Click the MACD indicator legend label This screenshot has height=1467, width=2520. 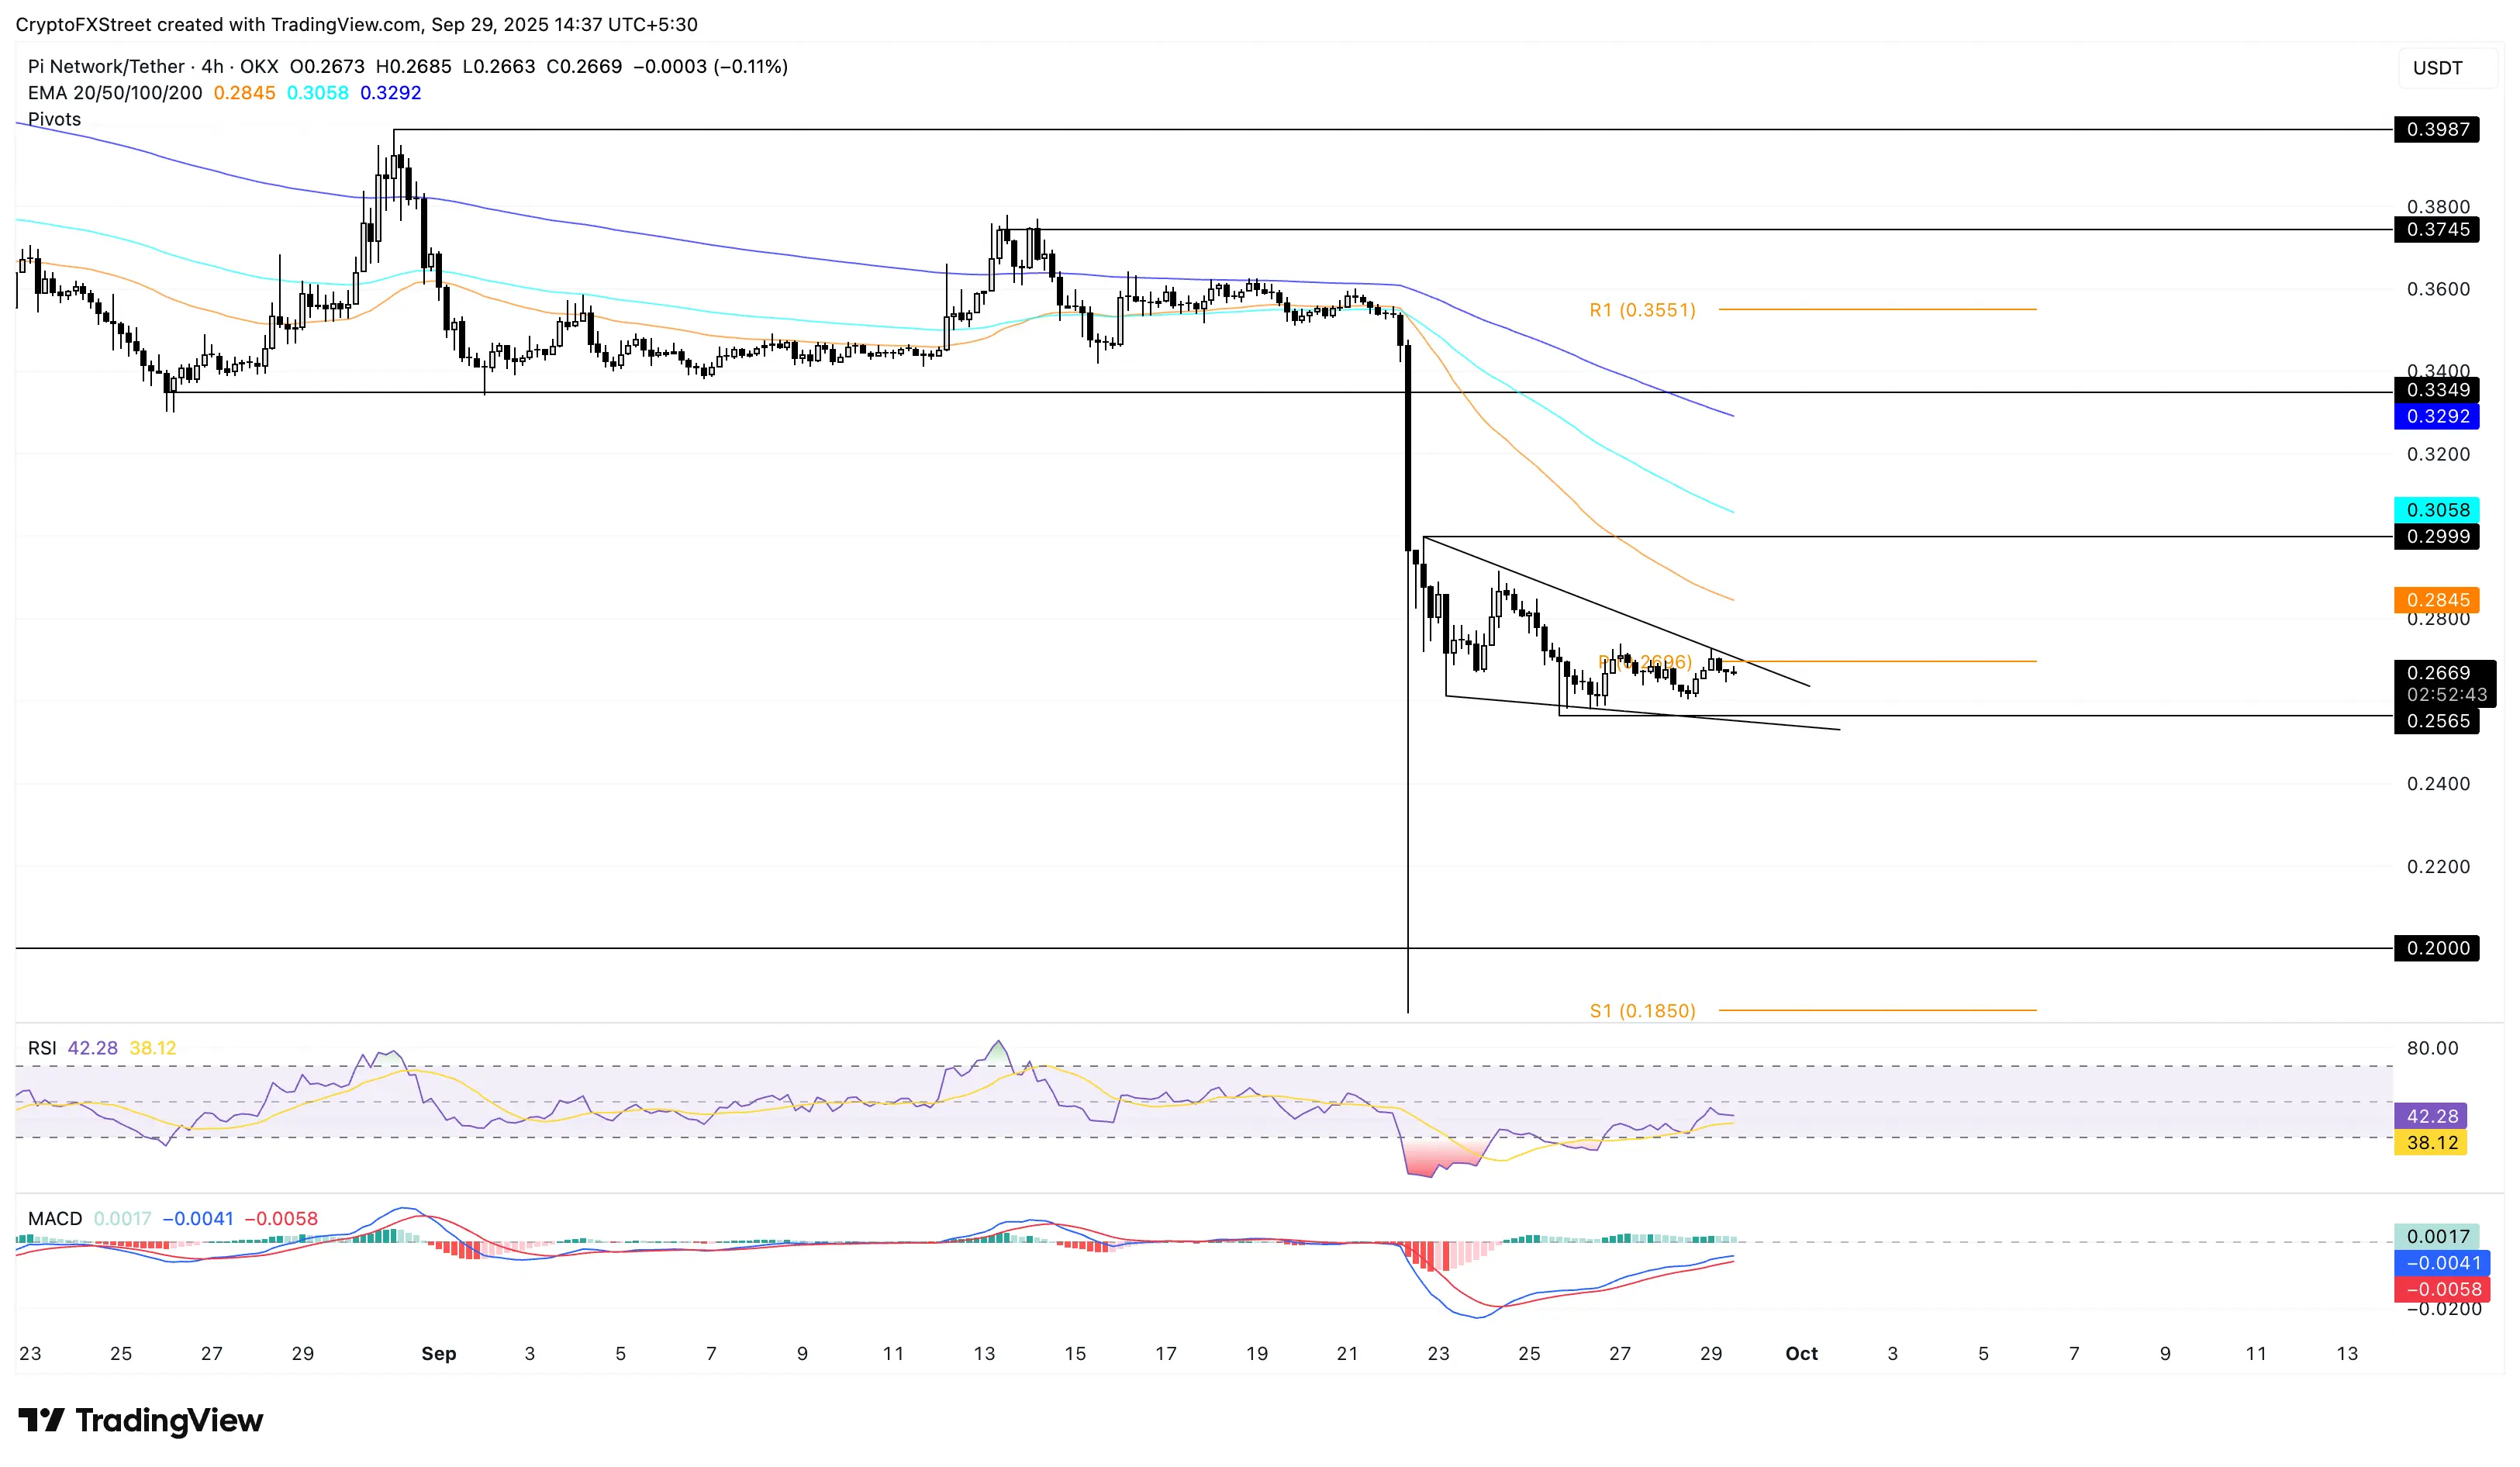coord(55,1219)
